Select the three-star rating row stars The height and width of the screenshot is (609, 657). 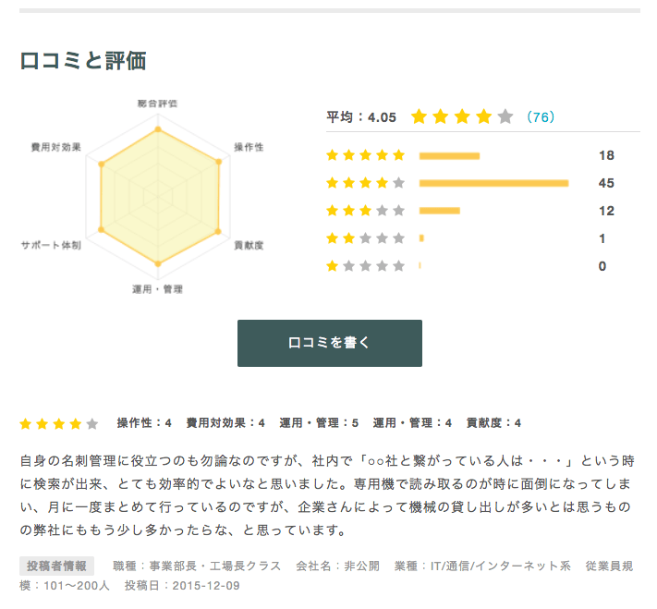[366, 211]
